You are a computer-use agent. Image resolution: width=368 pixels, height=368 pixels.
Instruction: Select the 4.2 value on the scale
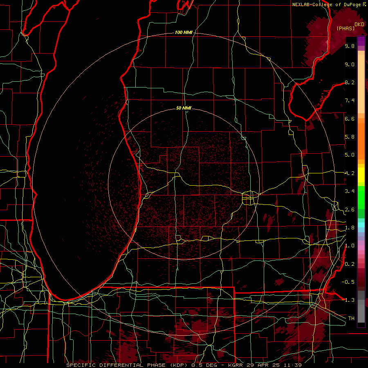pos(350,173)
